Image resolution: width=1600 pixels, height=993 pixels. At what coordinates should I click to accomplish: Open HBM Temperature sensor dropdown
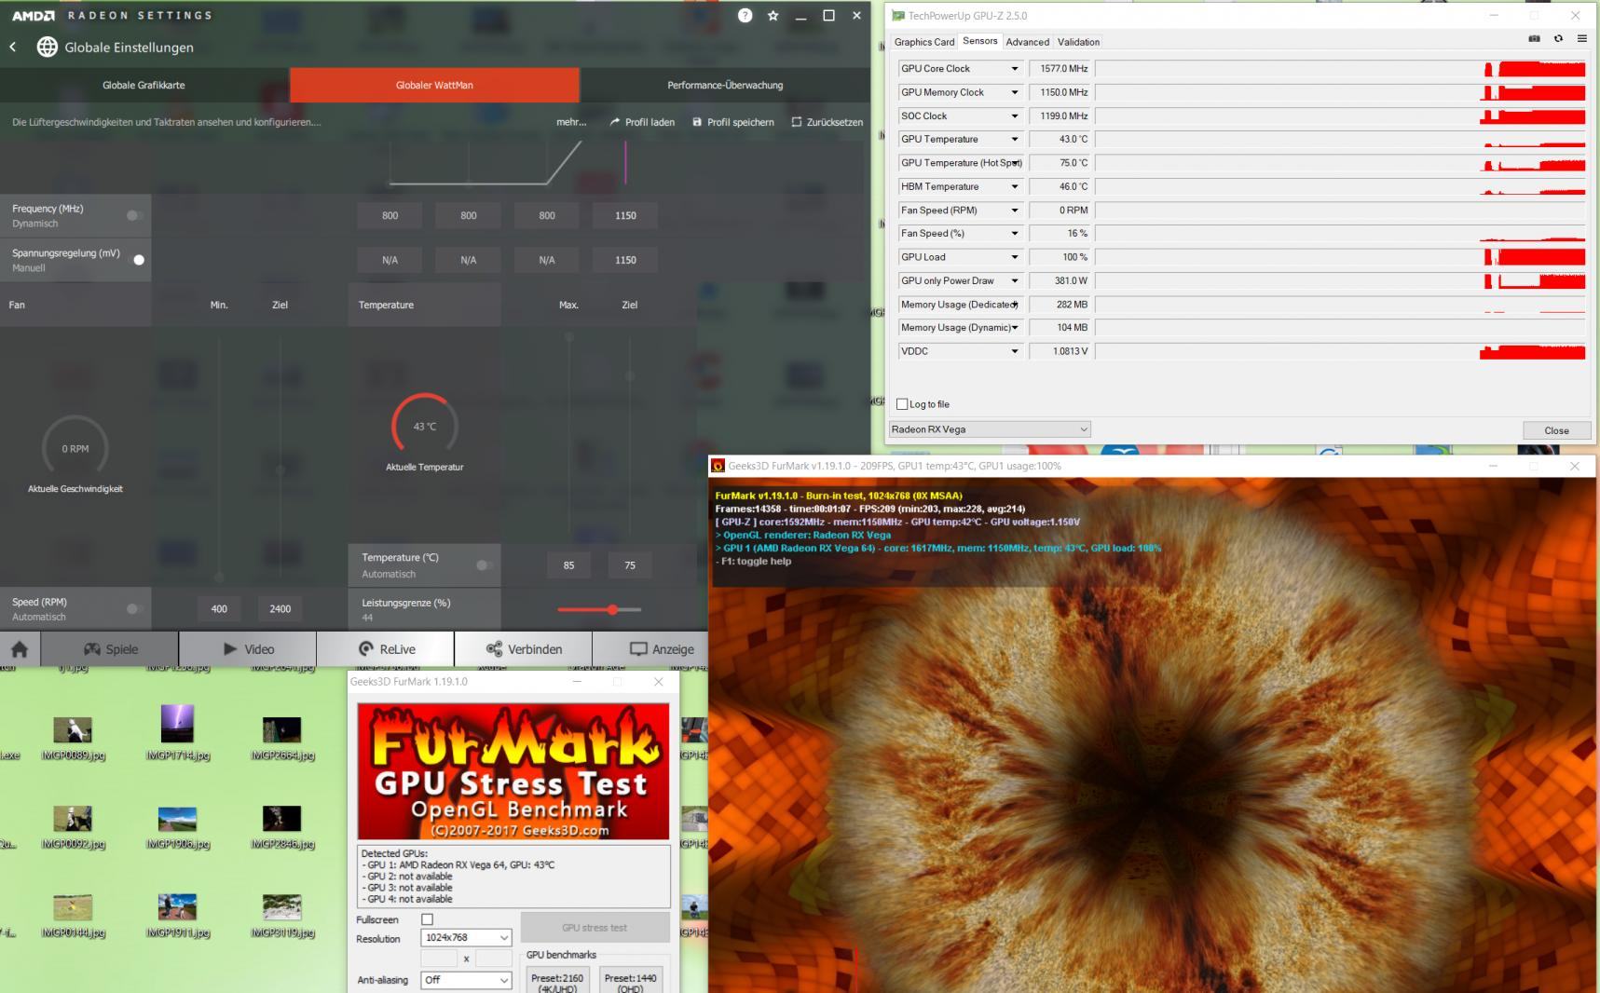(x=1015, y=186)
